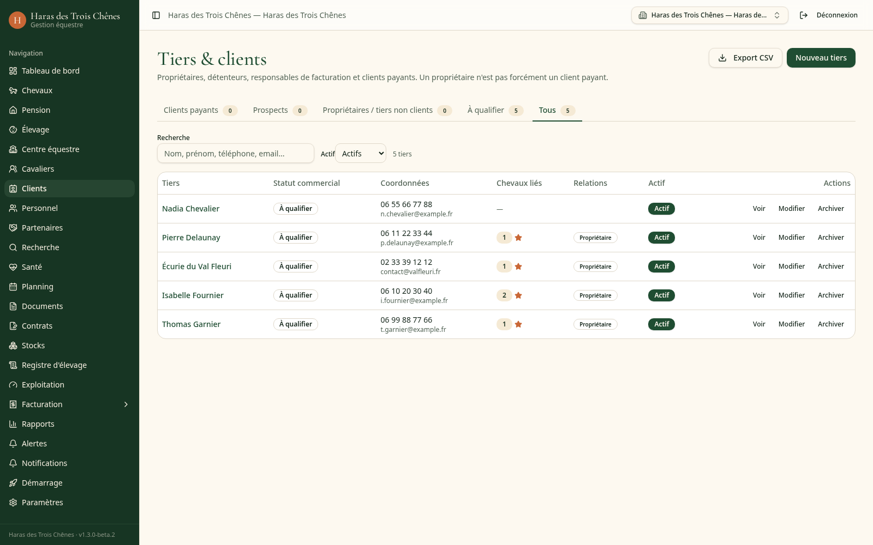873x545 pixels.
Task: Switch to Propriétaires / tiers non clients tab
Action: pyautogui.click(x=387, y=110)
